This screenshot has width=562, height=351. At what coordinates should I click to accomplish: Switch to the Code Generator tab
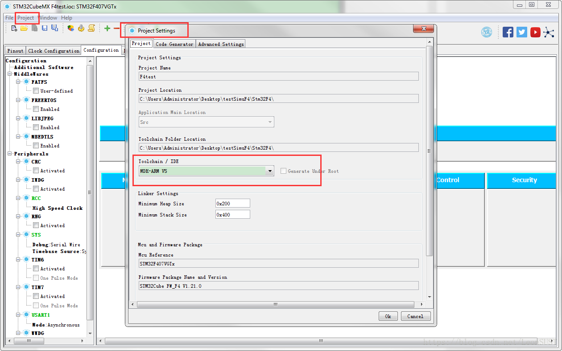174,44
